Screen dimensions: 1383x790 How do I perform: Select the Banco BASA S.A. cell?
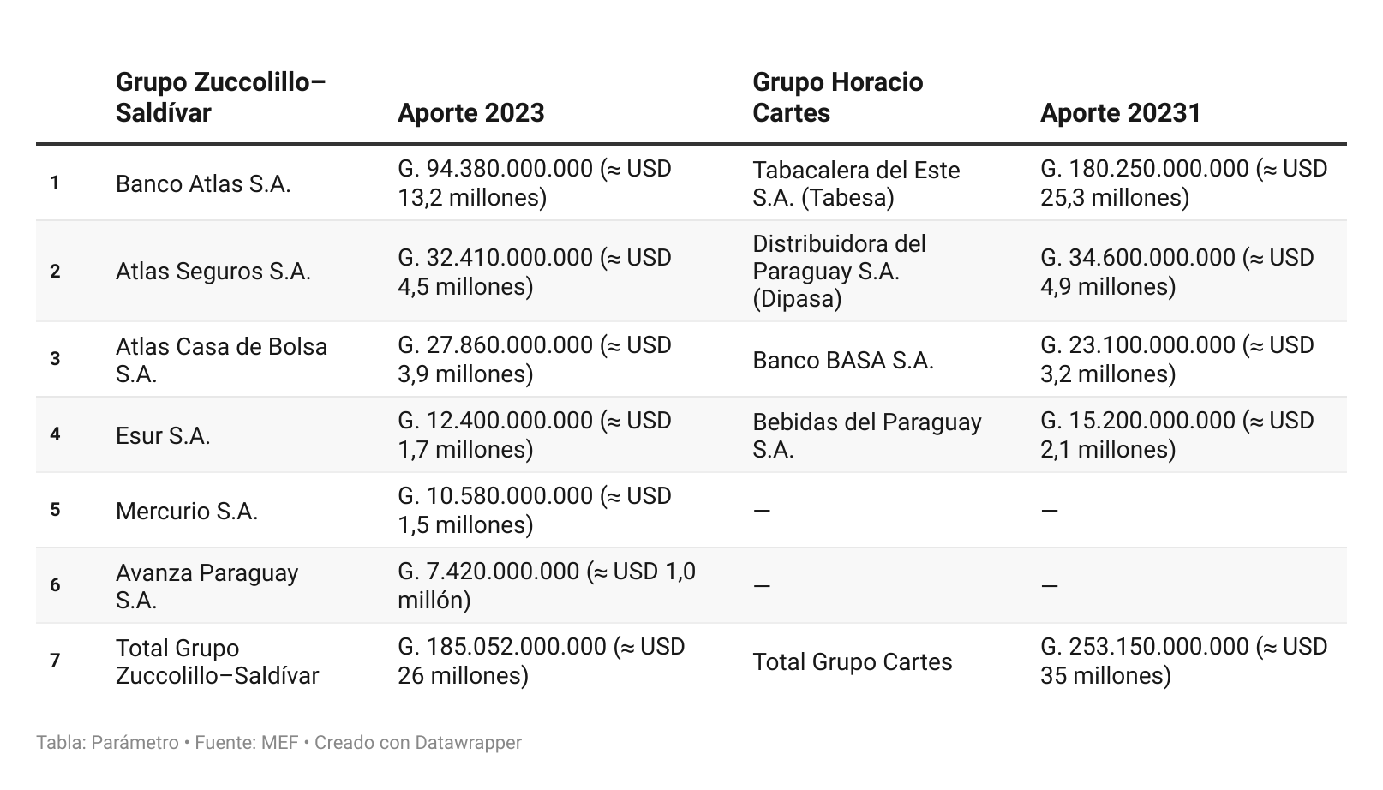(842, 360)
